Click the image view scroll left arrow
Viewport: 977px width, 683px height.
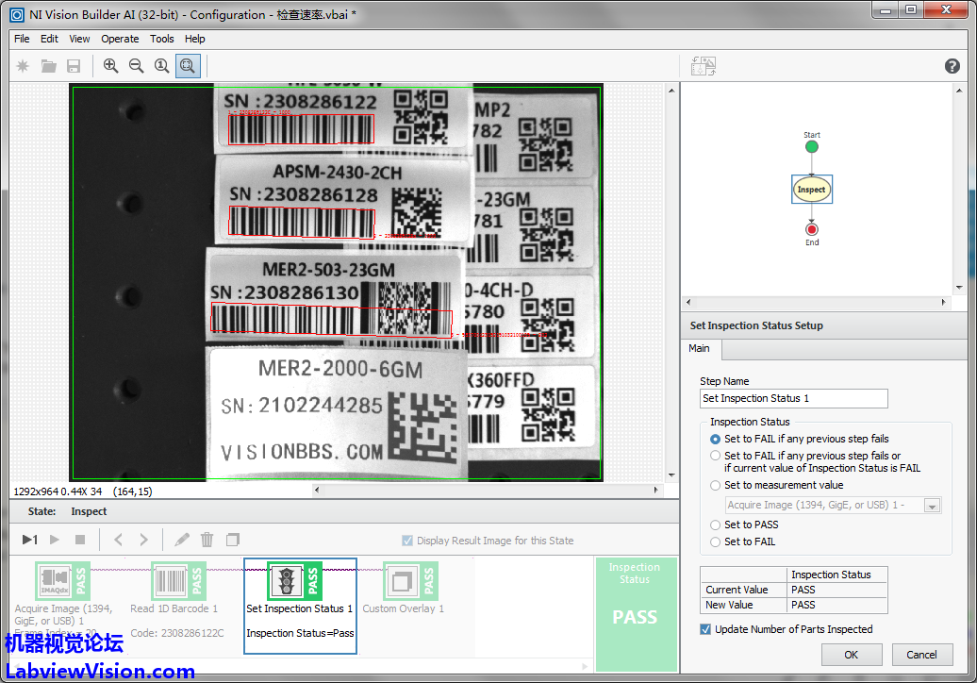pos(317,490)
